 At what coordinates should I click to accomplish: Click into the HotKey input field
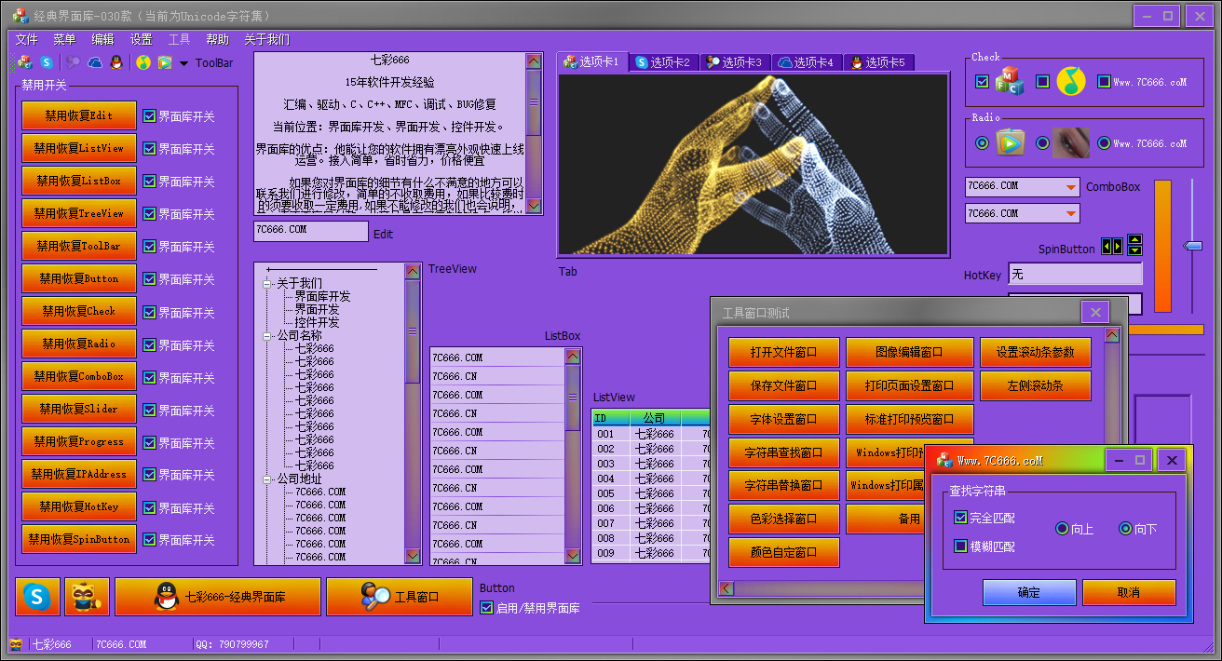pos(1075,275)
